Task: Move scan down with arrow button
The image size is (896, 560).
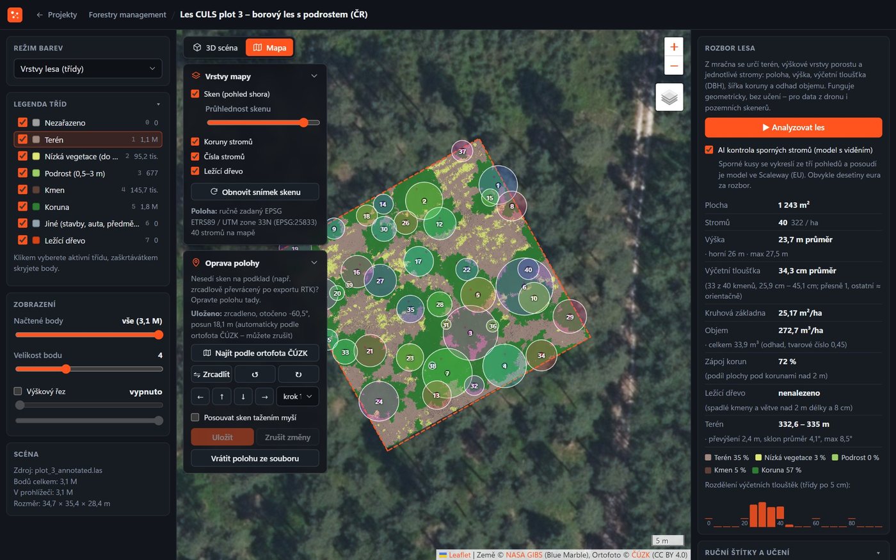Action: (243, 397)
